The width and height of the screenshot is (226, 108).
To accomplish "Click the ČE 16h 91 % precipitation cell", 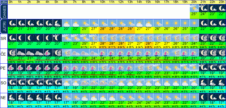I will (x=158, y=62).
